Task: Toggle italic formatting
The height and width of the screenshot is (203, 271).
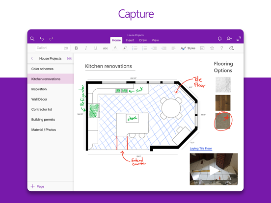Action: tap(86, 48)
